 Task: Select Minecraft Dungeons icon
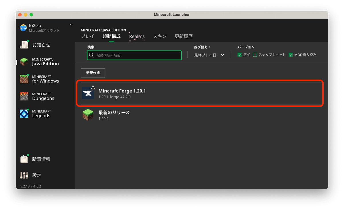(x=24, y=96)
